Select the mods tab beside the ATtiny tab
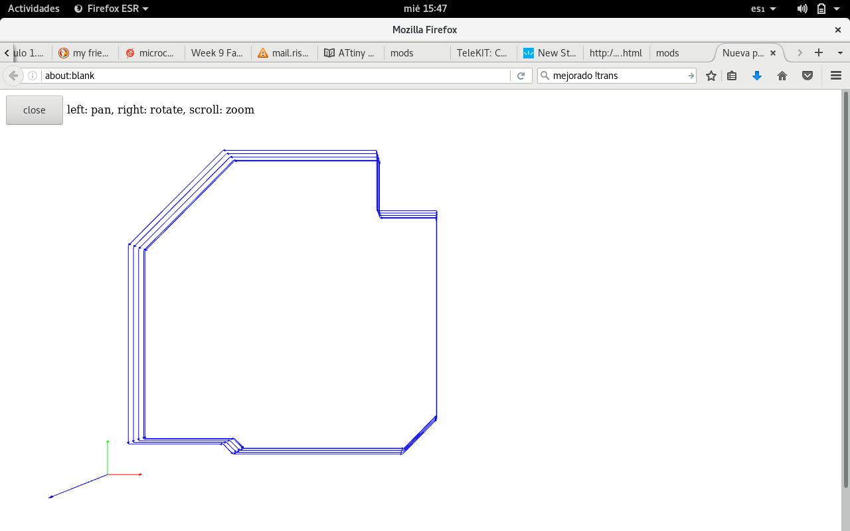This screenshot has height=531, width=850. tap(417, 53)
